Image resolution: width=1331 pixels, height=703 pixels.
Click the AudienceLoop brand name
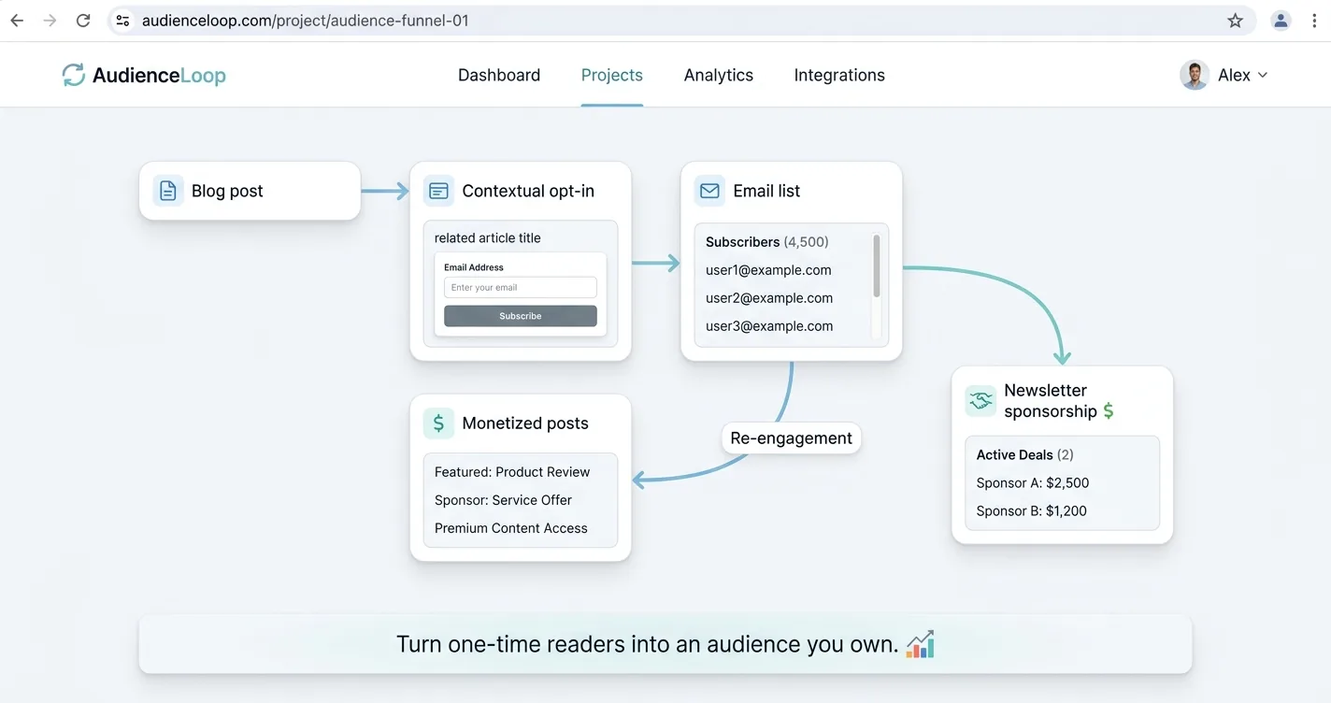pyautogui.click(x=159, y=76)
